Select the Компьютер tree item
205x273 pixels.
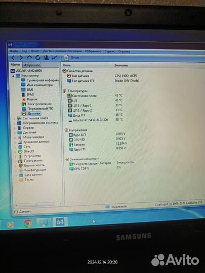(27, 75)
